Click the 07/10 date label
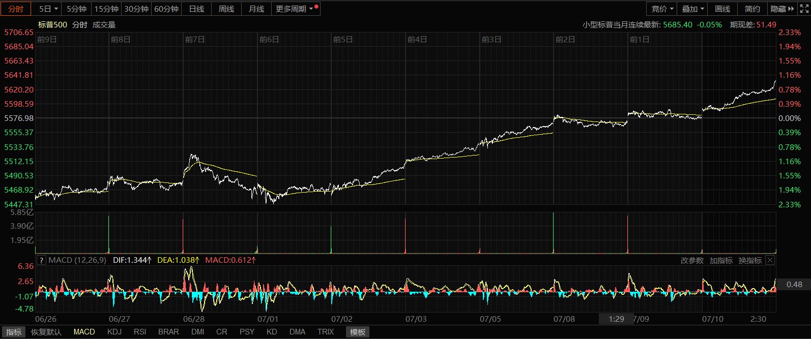This screenshot has height=339, width=811. (x=713, y=319)
